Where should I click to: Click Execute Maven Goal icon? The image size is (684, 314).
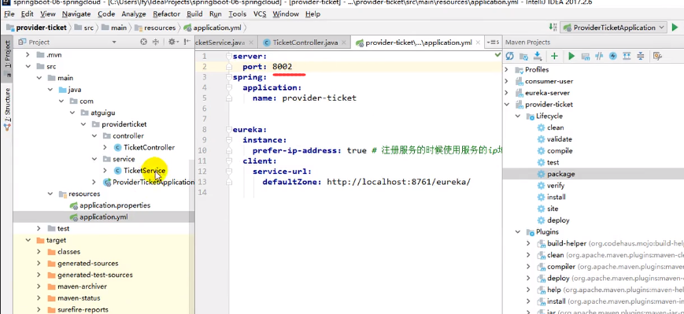586,56
